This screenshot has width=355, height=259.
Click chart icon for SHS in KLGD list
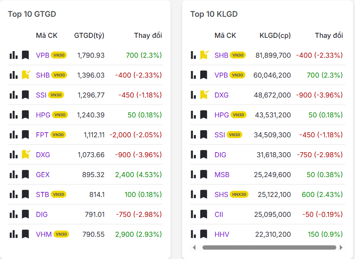pyautogui.click(x=193, y=194)
